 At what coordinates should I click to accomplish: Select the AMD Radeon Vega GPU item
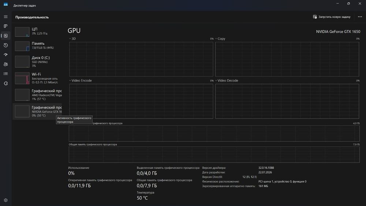[37, 95]
